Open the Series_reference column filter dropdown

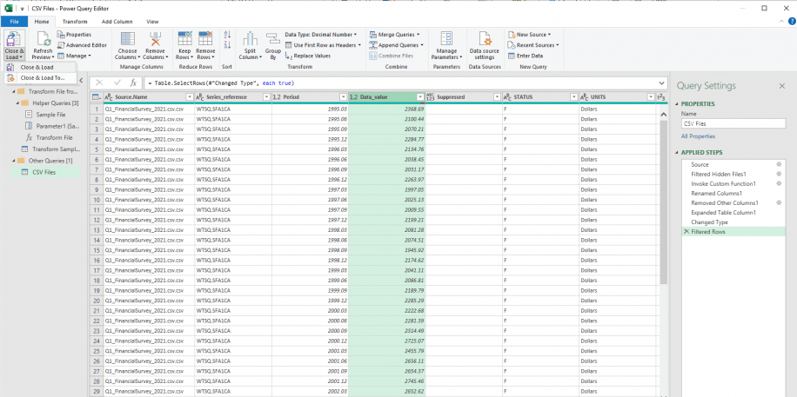(266, 97)
